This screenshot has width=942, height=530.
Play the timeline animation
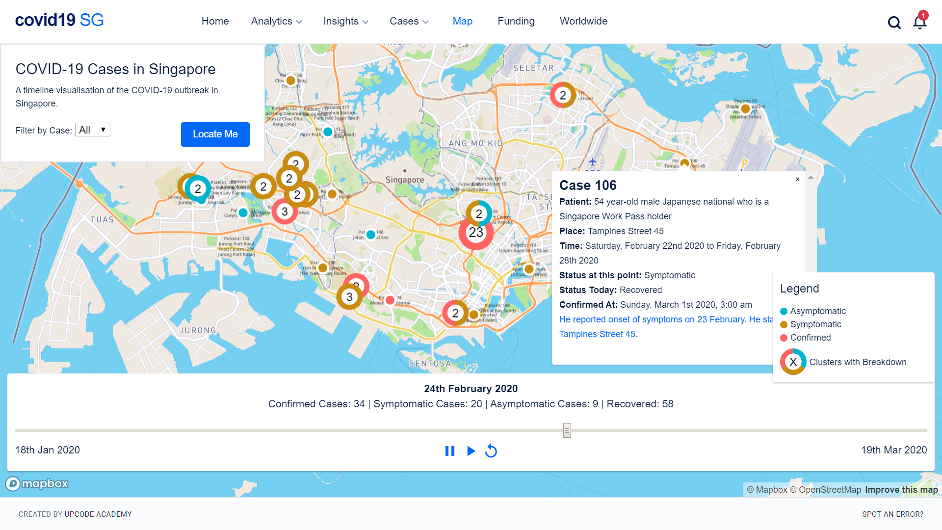pos(471,450)
